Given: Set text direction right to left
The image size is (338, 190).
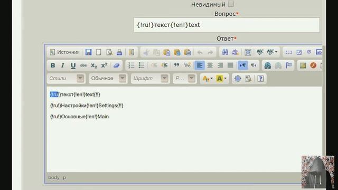Looking at the screenshot, I should tap(253, 65).
